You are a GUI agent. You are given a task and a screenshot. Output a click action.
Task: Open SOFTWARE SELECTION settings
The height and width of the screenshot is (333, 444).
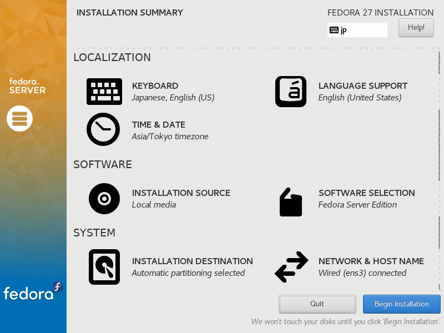tap(367, 193)
